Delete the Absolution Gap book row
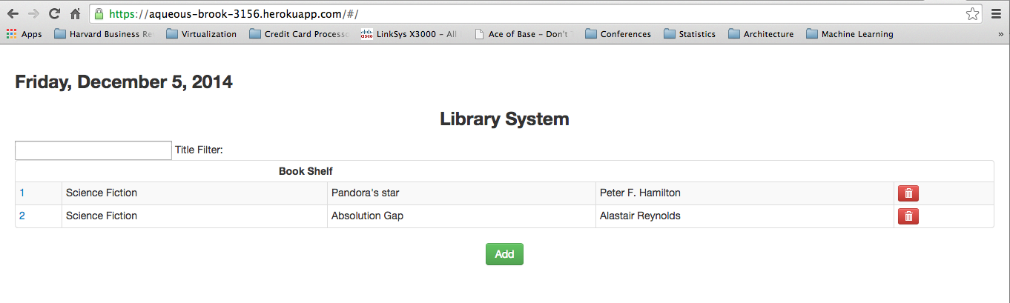 pyautogui.click(x=908, y=216)
